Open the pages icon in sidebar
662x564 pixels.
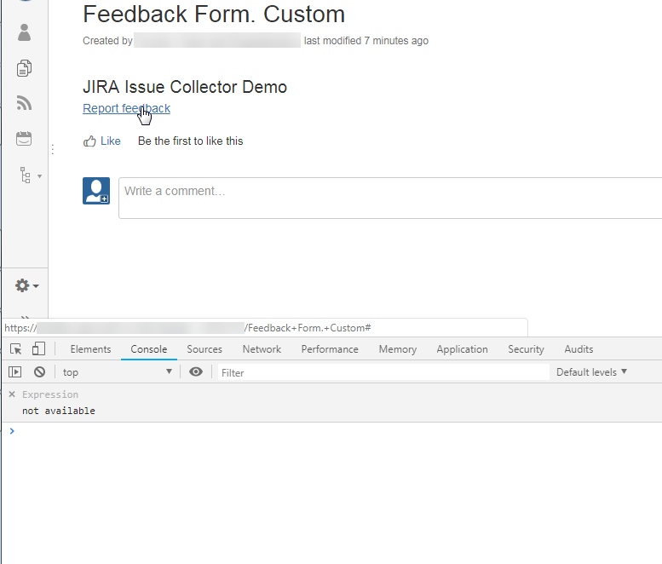click(24, 68)
